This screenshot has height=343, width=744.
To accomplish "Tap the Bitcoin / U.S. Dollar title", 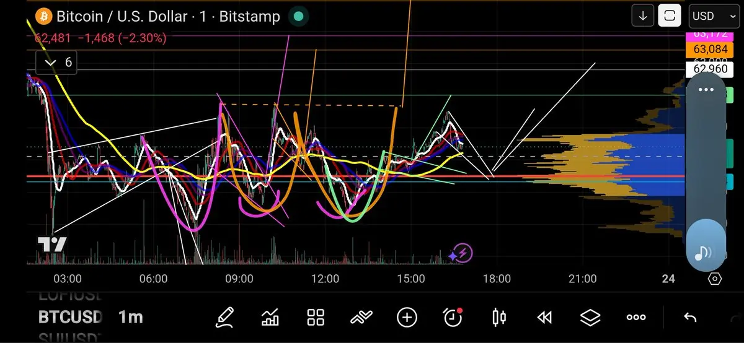I will click(122, 16).
